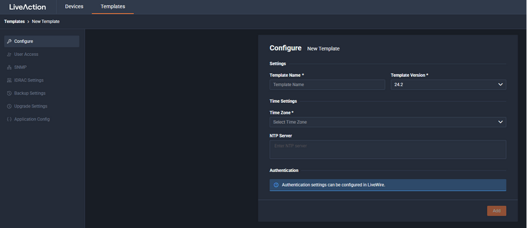The height and width of the screenshot is (228, 527).
Task: Click the Template Version * label
Action: coord(410,76)
